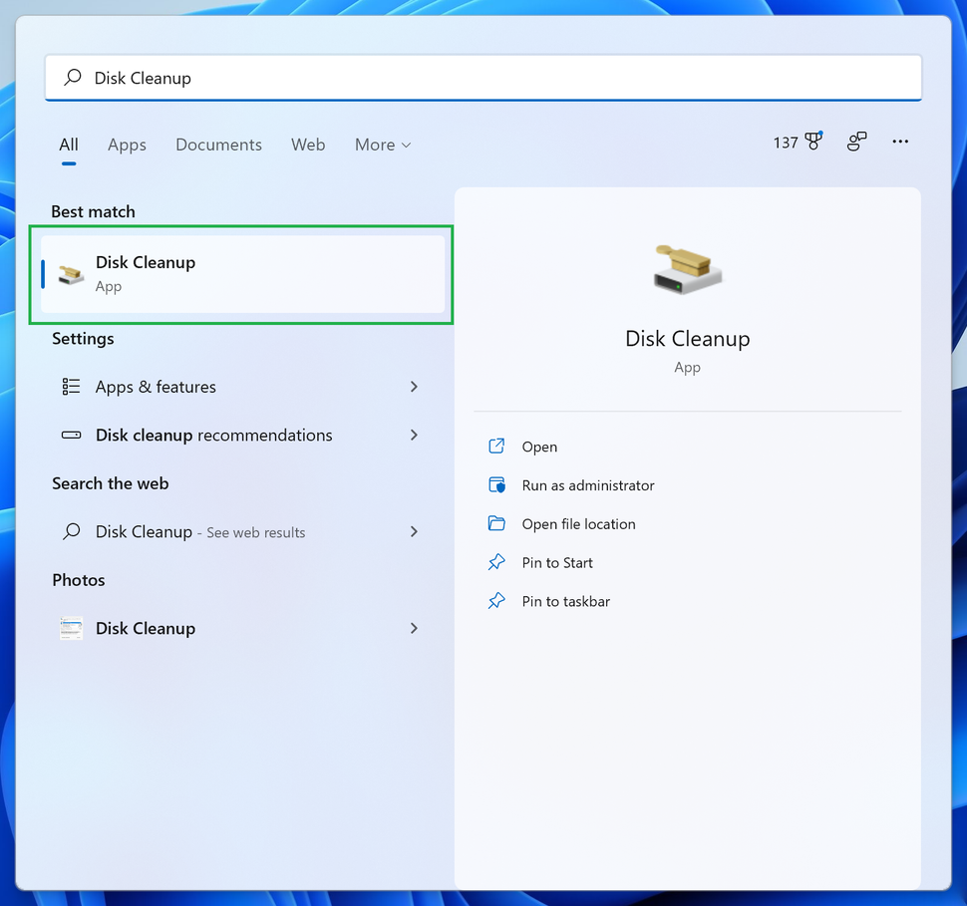The width and height of the screenshot is (967, 906).
Task: Switch to the Documents search tab
Action: [x=218, y=145]
